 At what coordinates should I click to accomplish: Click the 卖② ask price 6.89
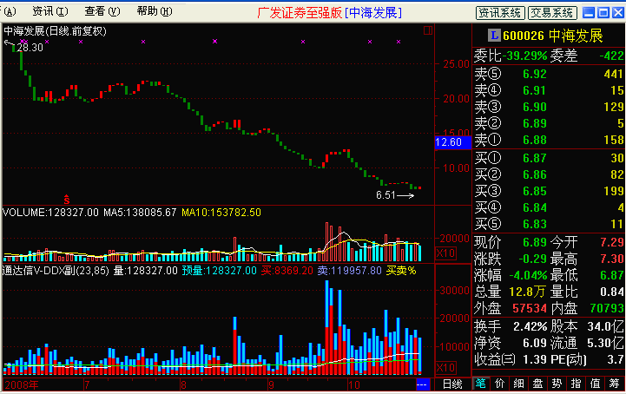(x=535, y=124)
